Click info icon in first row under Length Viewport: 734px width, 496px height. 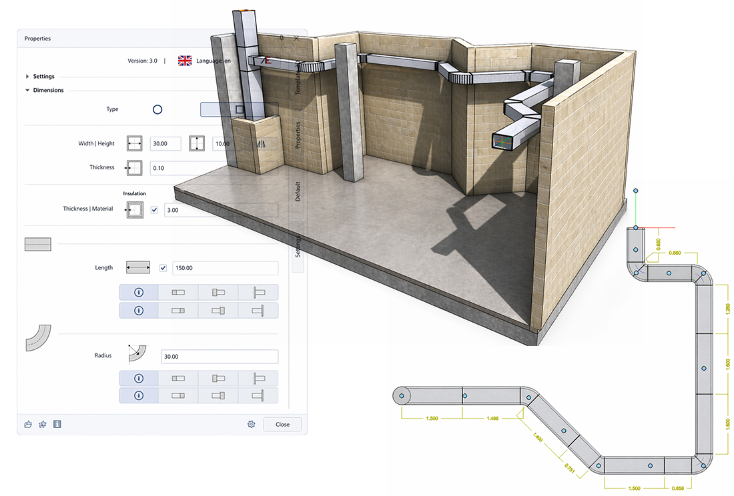139,292
